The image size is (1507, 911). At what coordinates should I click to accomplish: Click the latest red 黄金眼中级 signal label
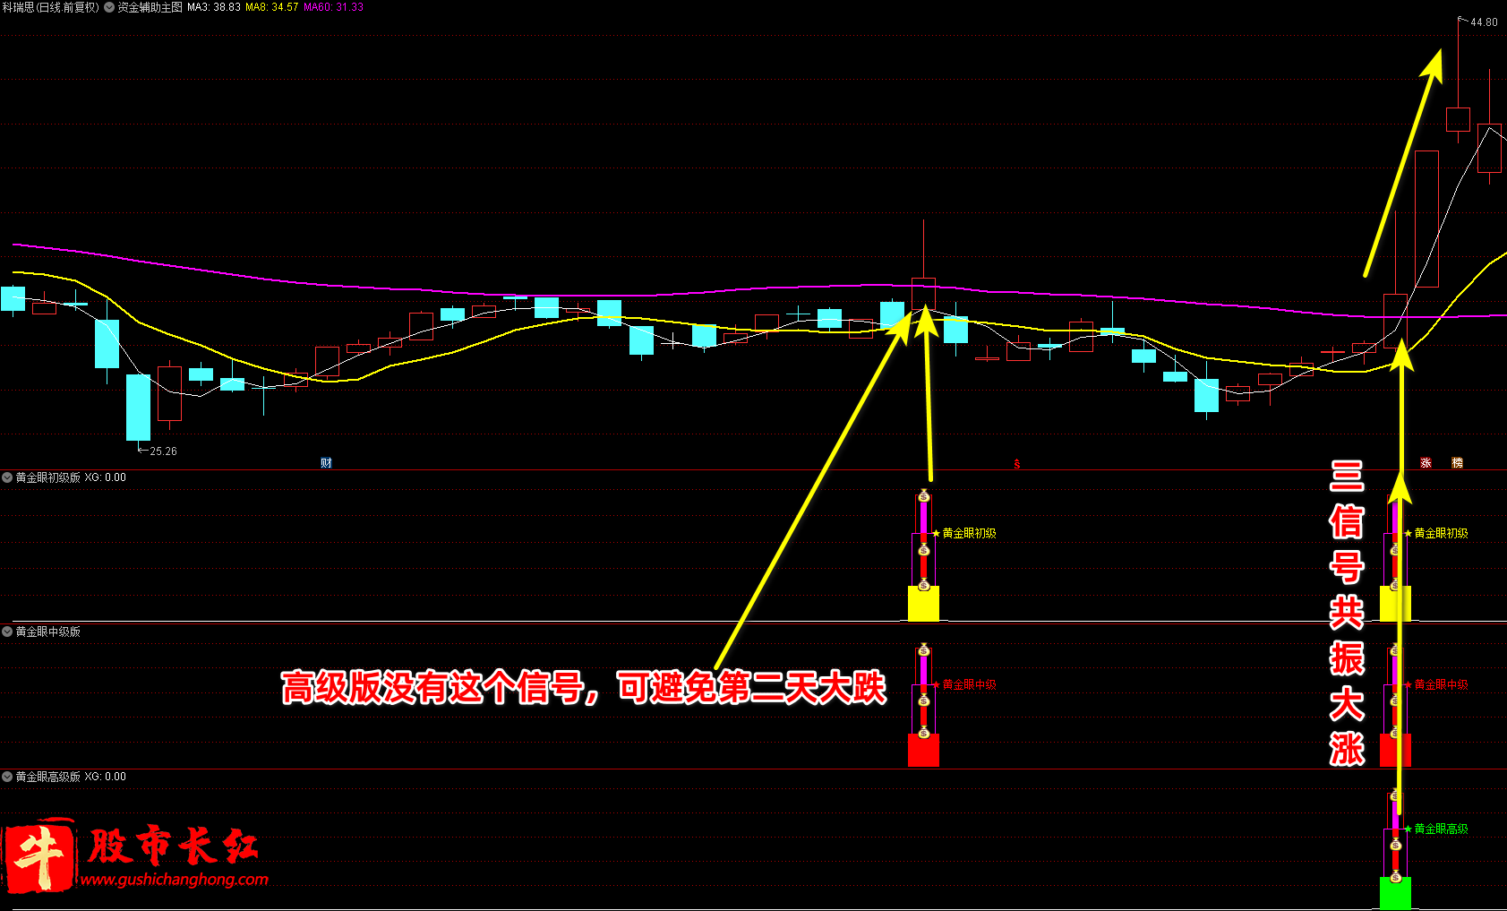tap(1442, 684)
